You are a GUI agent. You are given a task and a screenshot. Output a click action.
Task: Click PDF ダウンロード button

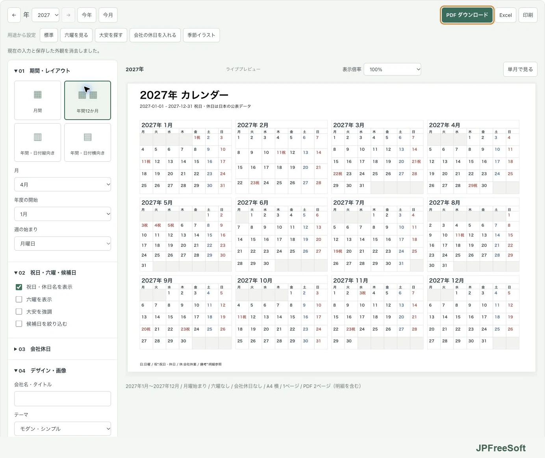coord(467,15)
